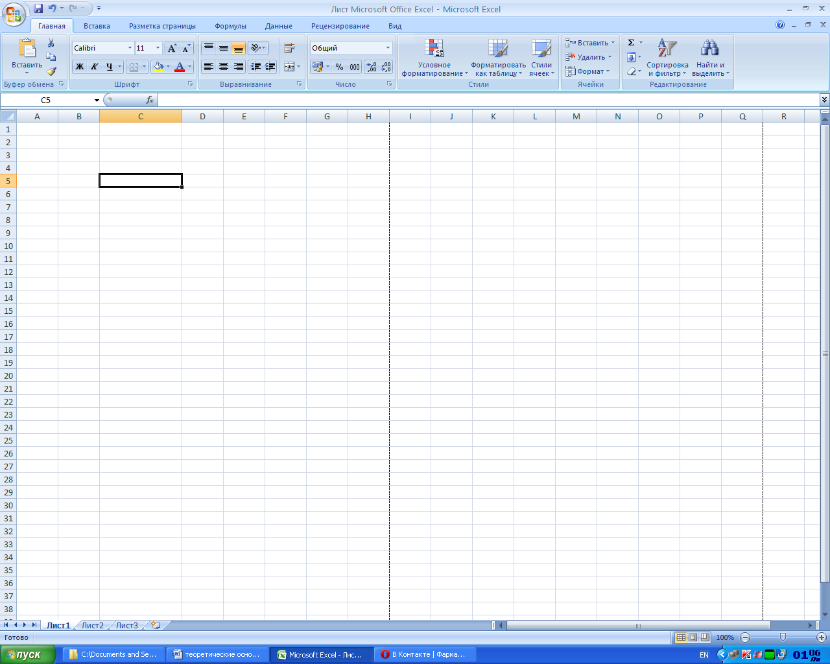Open the Данные ribbon tab
The width and height of the screenshot is (830, 664).
279,26
